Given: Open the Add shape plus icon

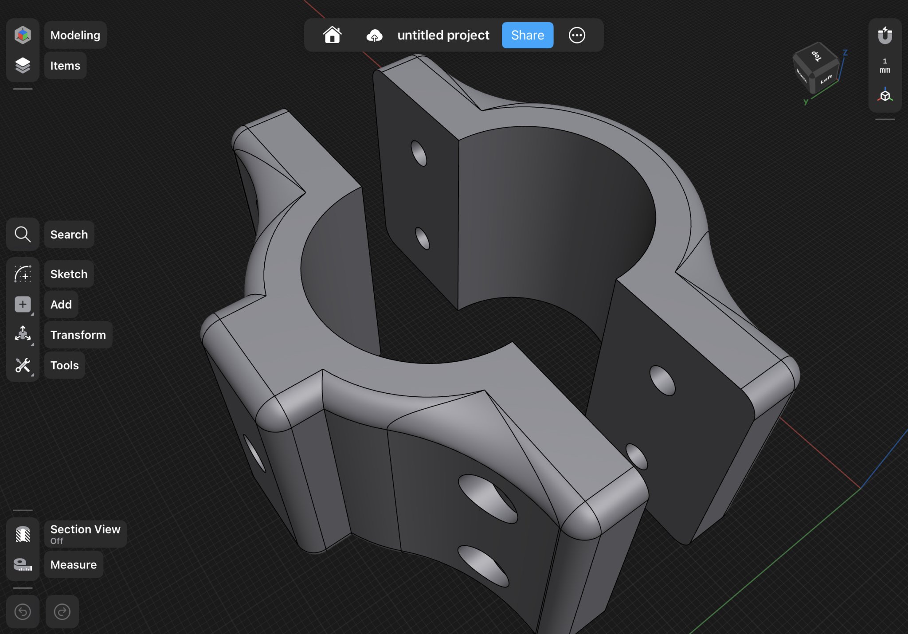Looking at the screenshot, I should [23, 305].
